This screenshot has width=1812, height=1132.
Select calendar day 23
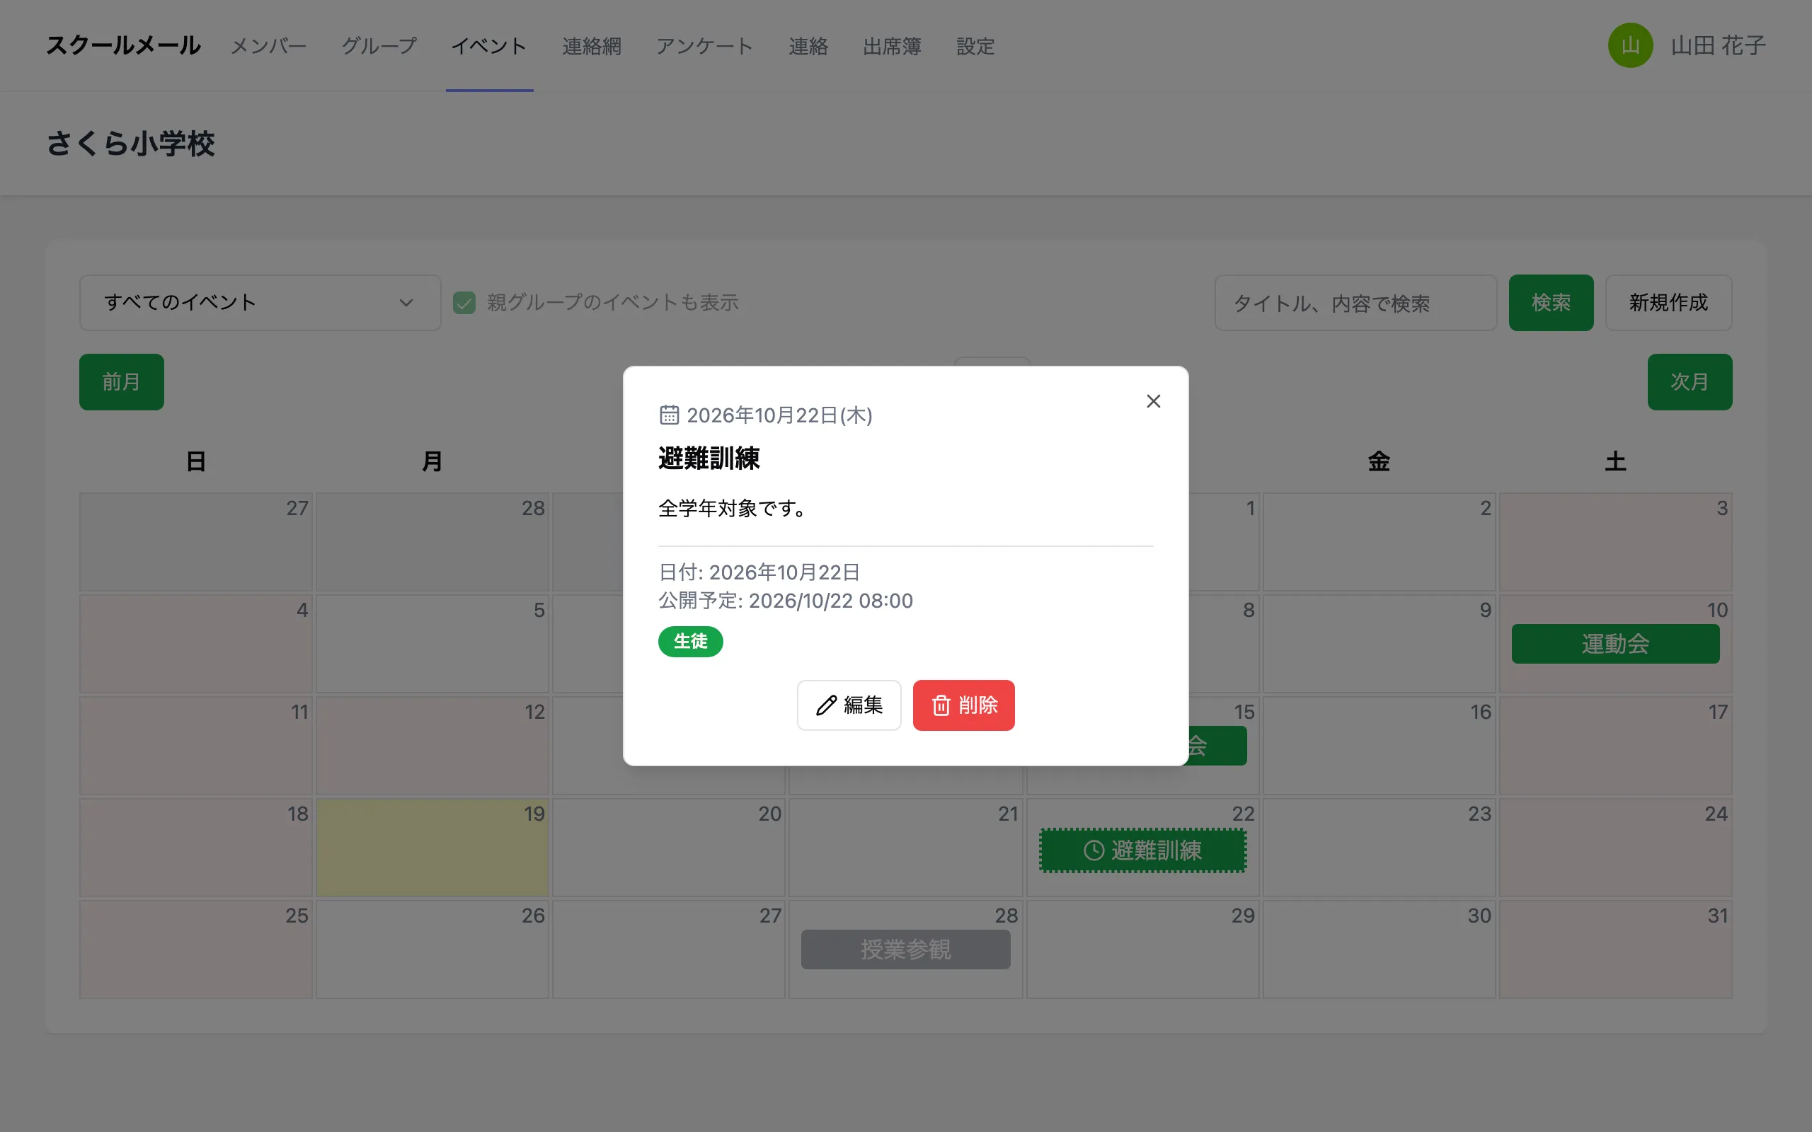(x=1379, y=848)
